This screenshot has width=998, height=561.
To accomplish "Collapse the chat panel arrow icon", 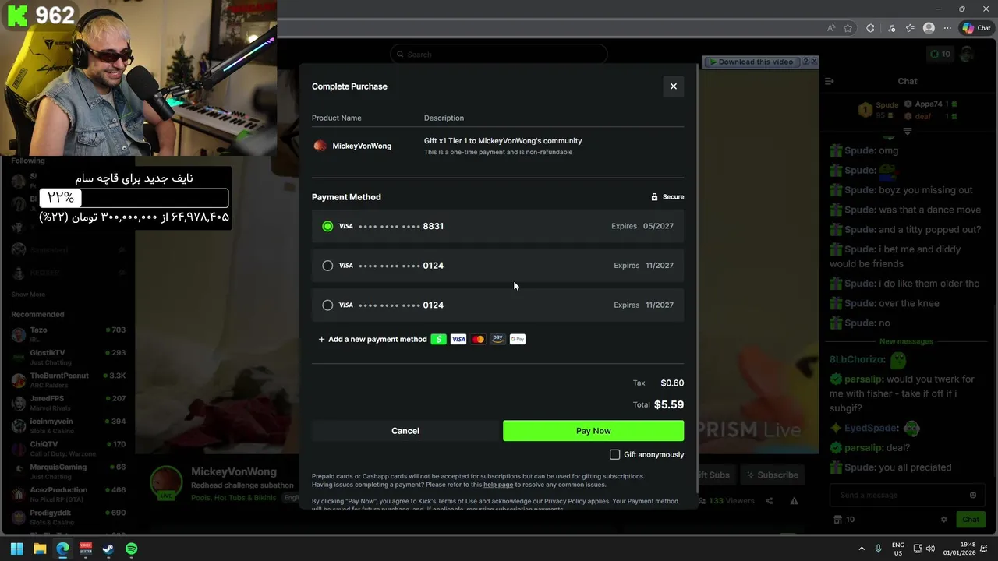I will point(830,81).
